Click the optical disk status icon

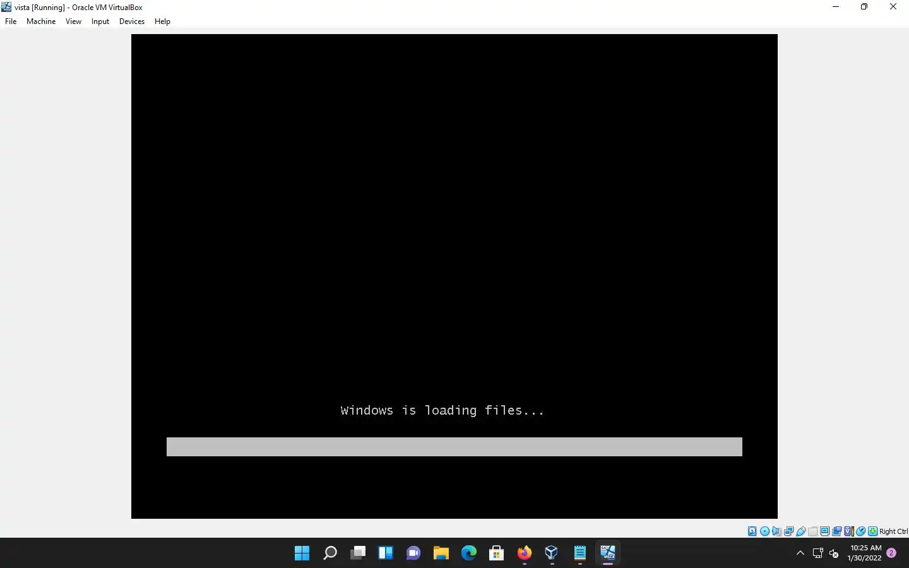(764, 531)
